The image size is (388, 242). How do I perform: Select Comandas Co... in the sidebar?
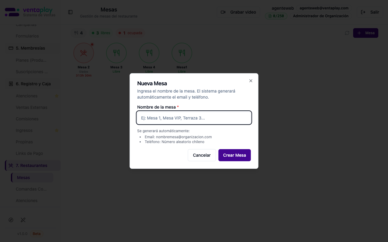31,189
